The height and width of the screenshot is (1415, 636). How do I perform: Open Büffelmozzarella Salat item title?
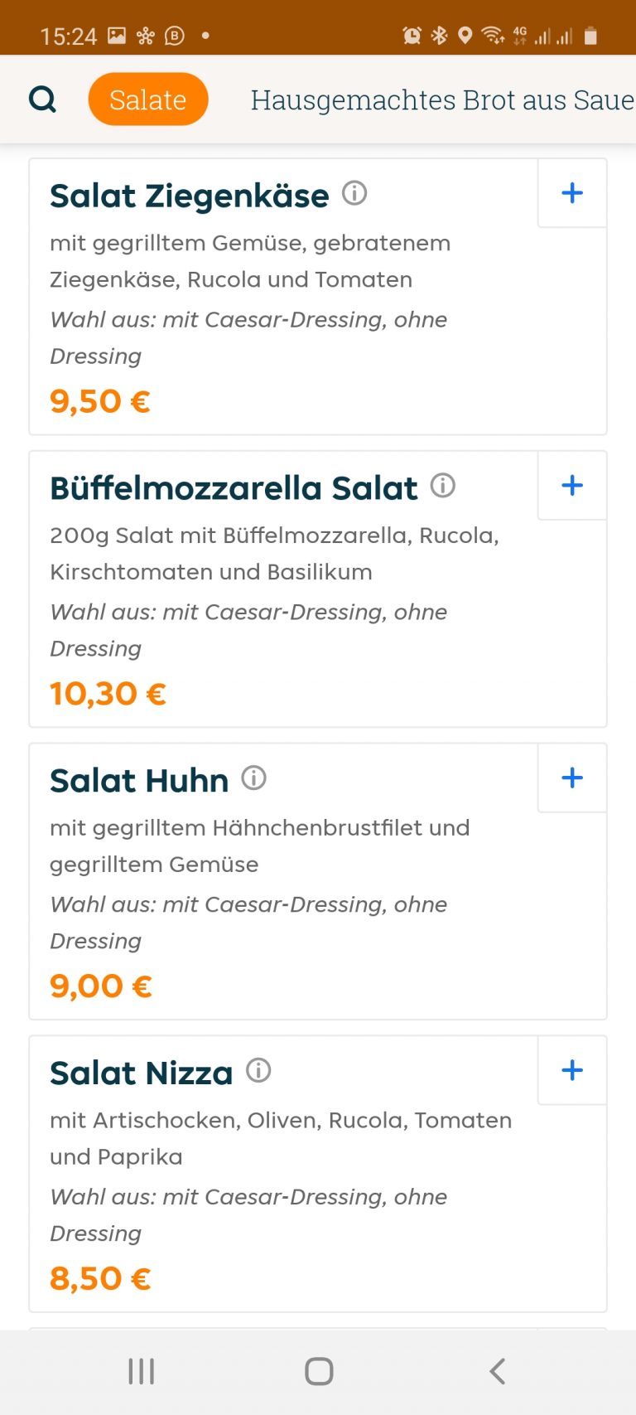[234, 488]
